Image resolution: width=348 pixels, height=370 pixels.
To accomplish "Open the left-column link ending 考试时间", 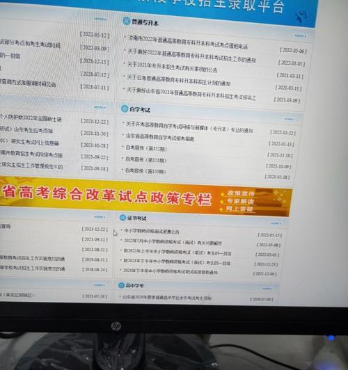I will [30, 44].
